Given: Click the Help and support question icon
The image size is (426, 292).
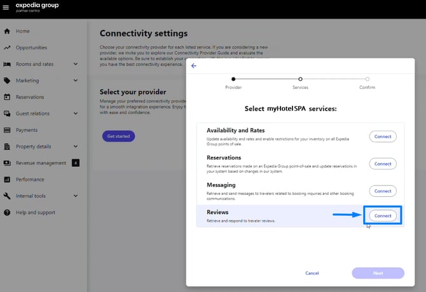Looking at the screenshot, I should (7, 213).
